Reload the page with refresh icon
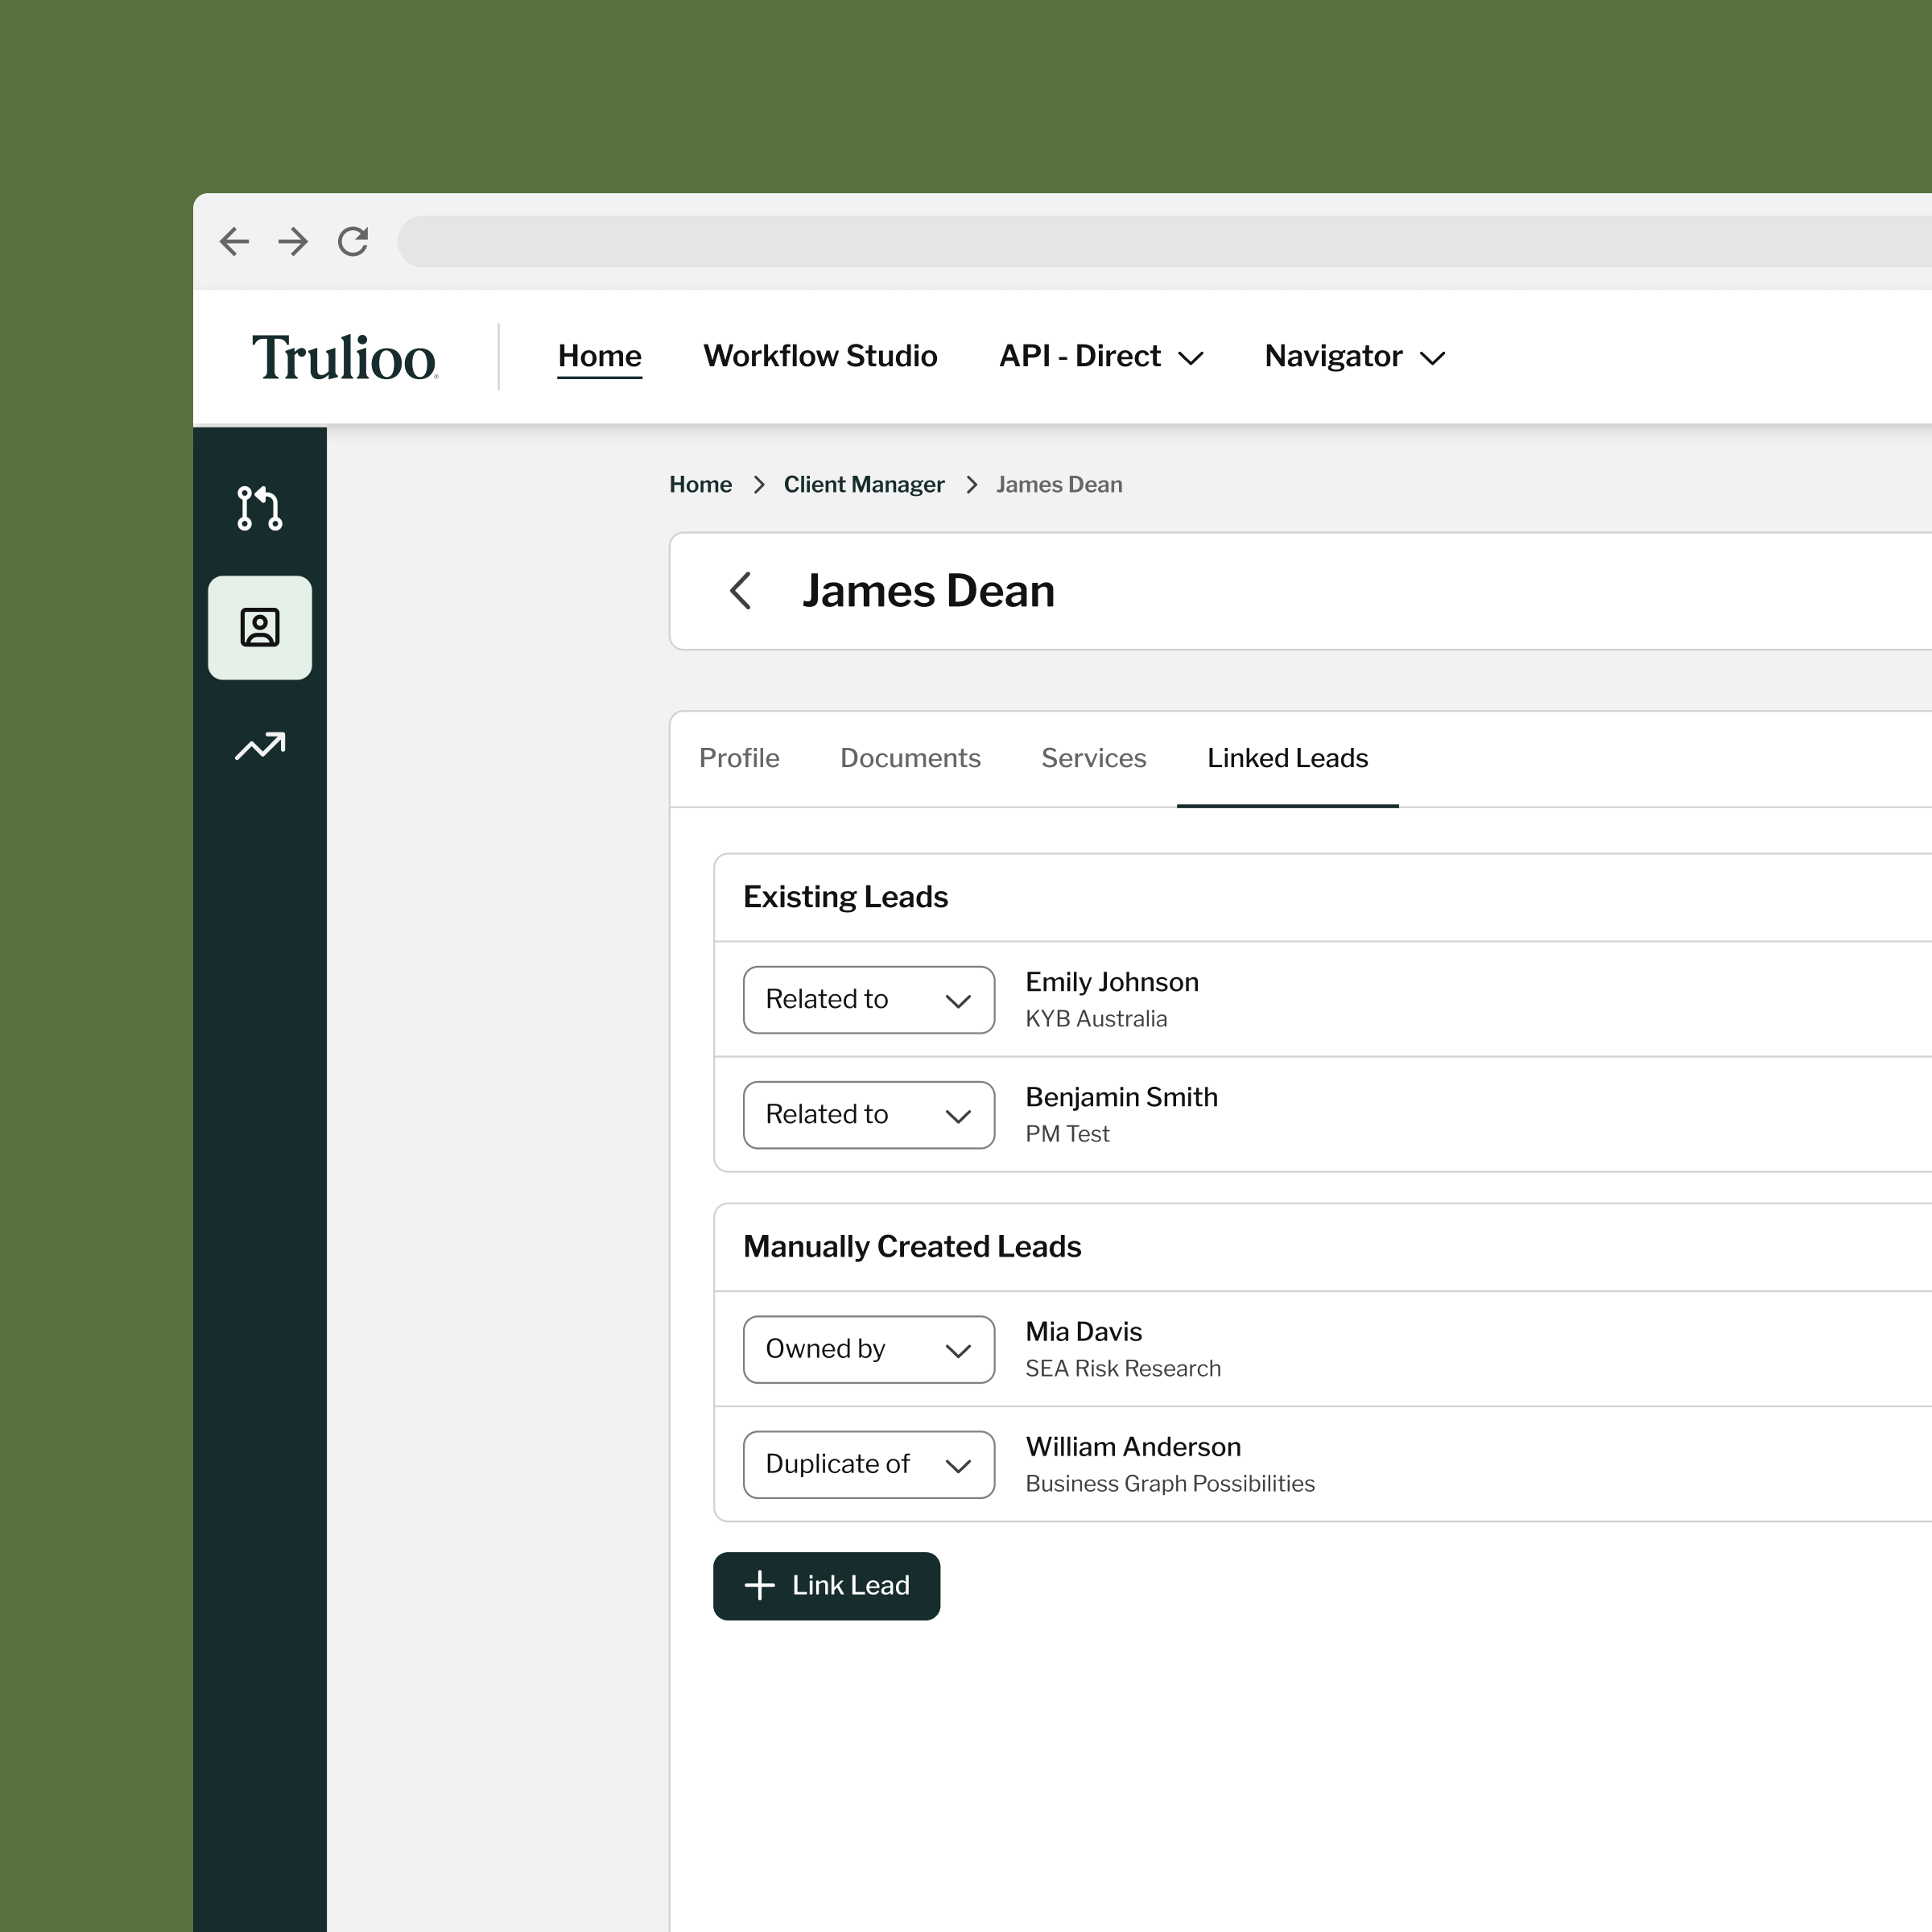Screen dimensions: 1932x1932 (x=353, y=241)
